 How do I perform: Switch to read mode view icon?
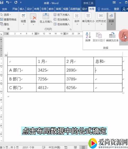point(75,147)
